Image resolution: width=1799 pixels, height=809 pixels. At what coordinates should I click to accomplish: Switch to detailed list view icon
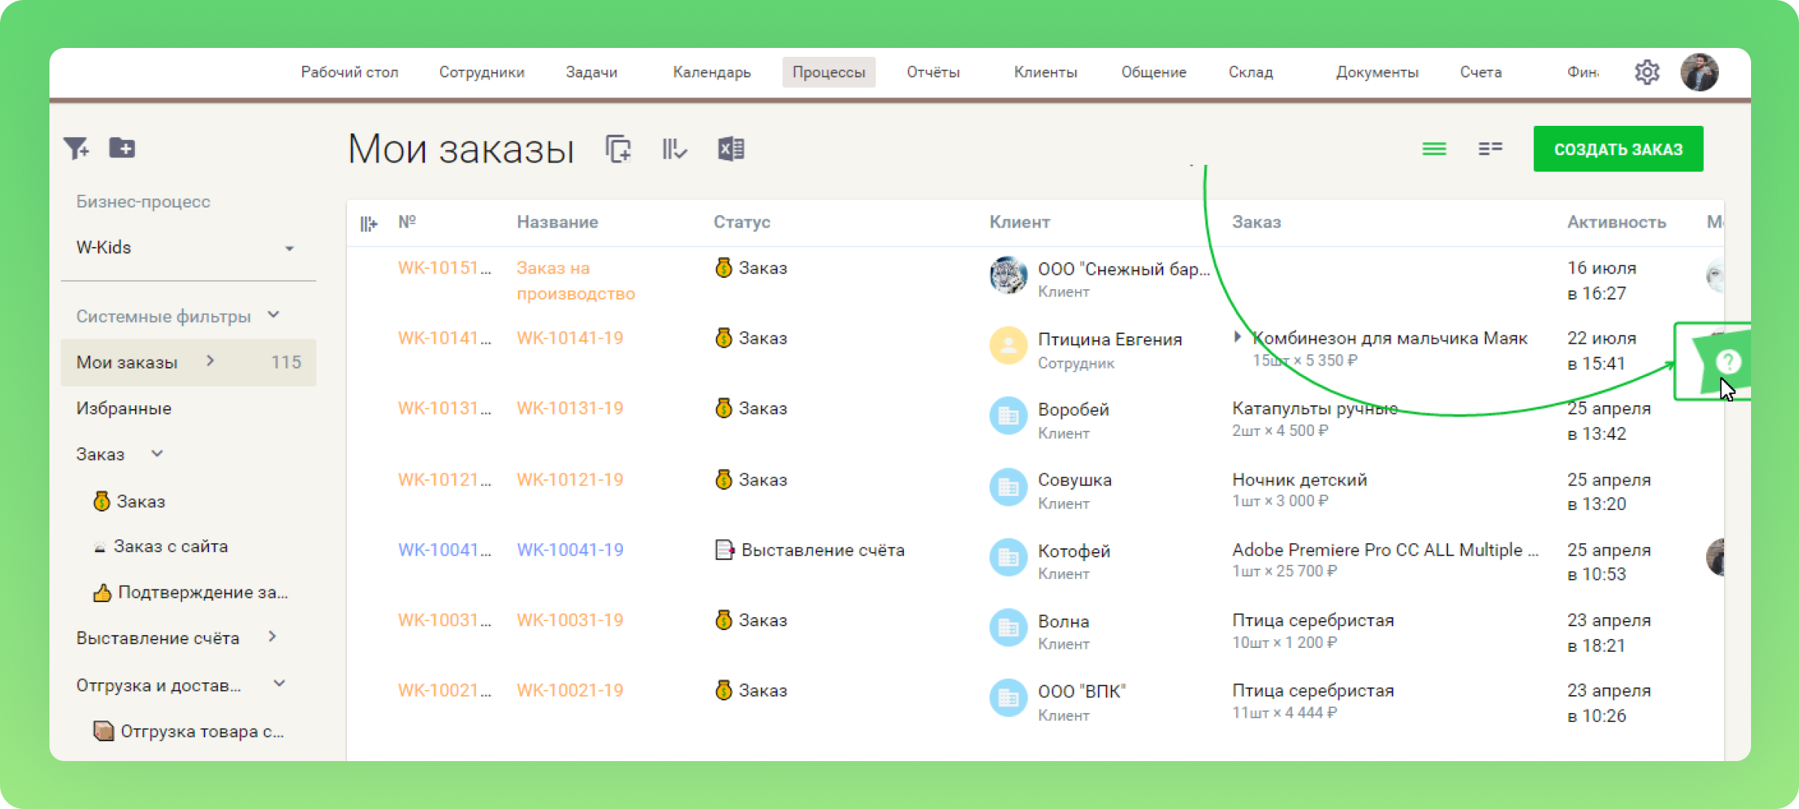[1490, 148]
